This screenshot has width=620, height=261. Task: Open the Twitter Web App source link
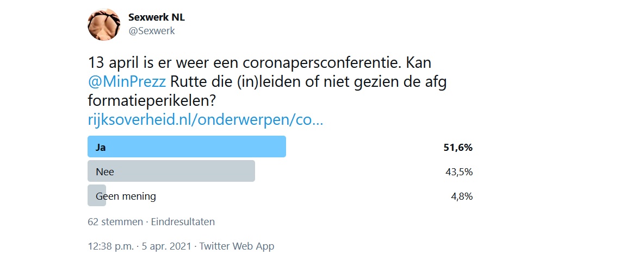[237, 246]
